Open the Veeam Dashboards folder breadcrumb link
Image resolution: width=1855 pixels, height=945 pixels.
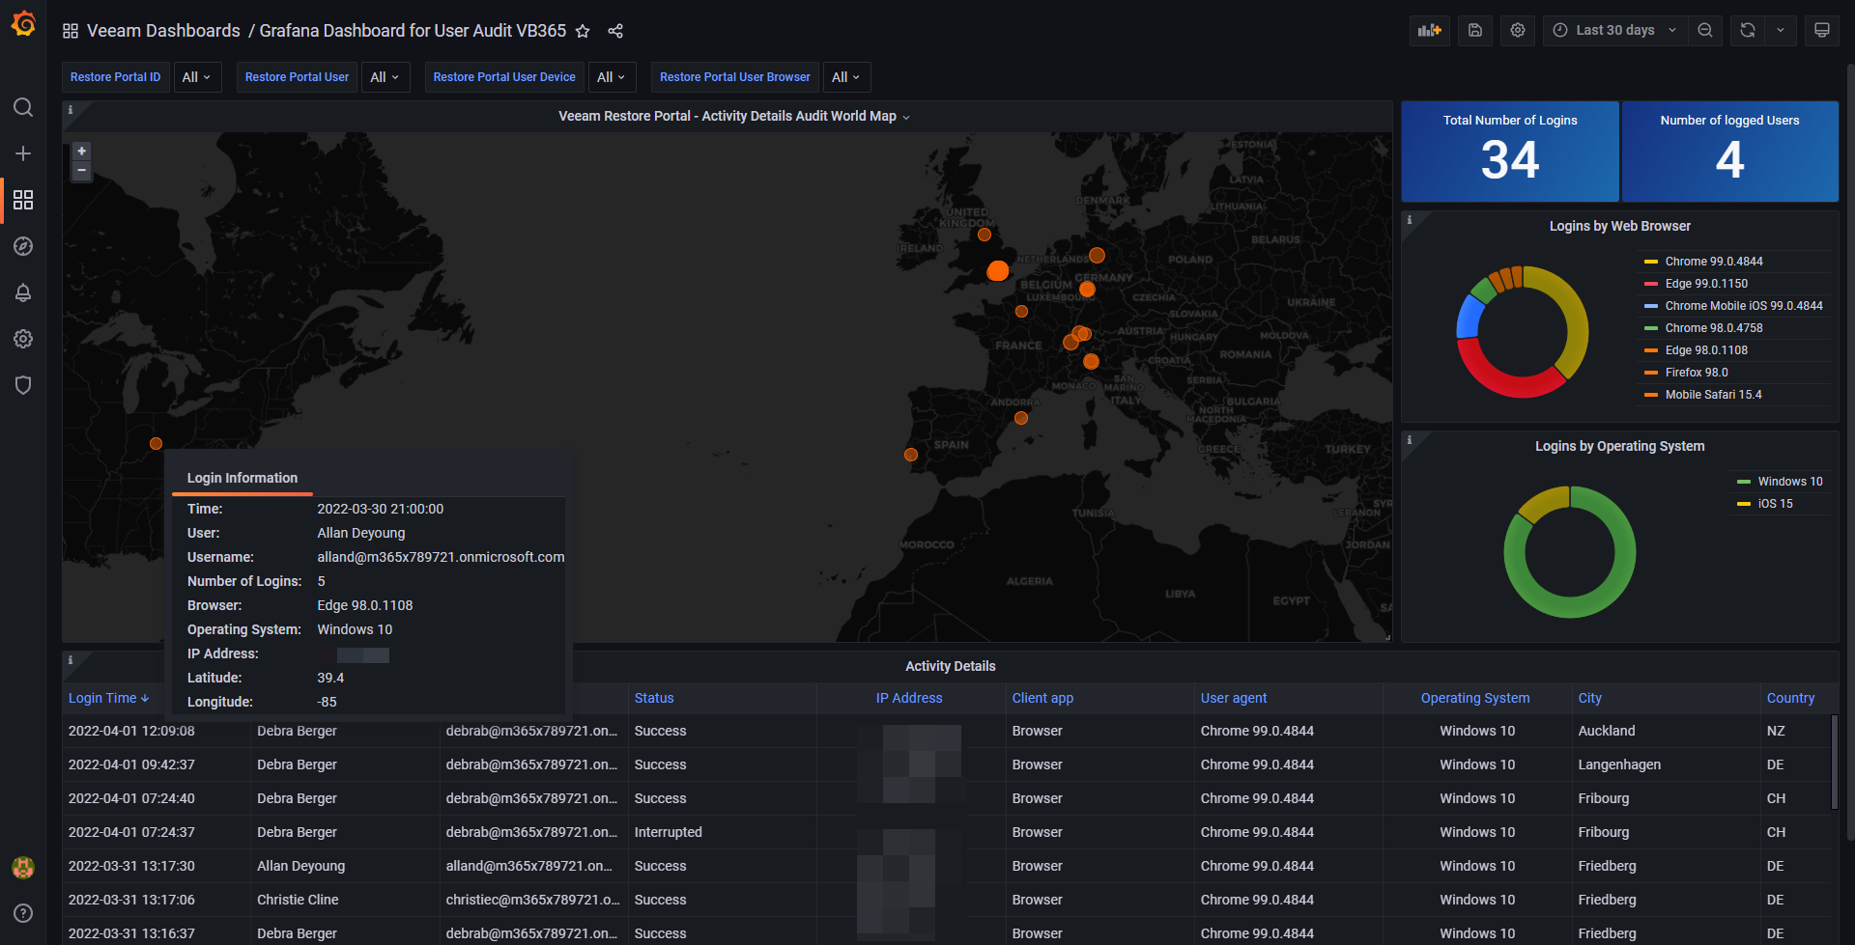163,31
